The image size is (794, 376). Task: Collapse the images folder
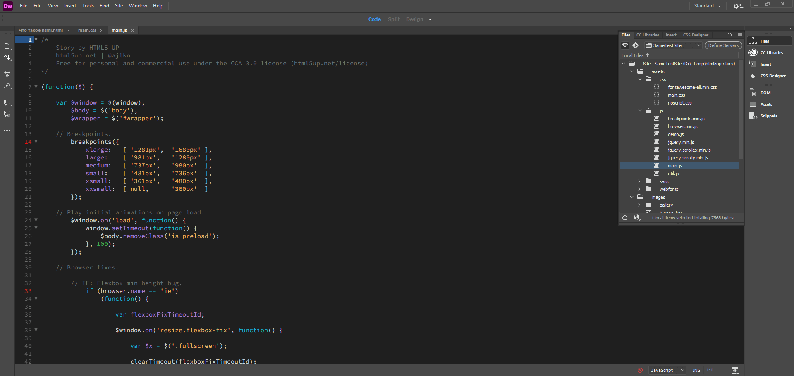point(632,197)
